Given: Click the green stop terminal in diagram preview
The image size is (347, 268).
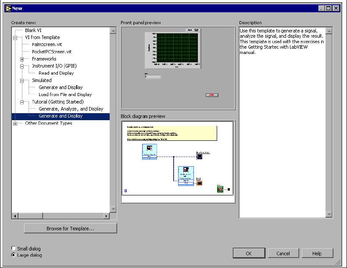Looking at the screenshot, I should point(220,189).
